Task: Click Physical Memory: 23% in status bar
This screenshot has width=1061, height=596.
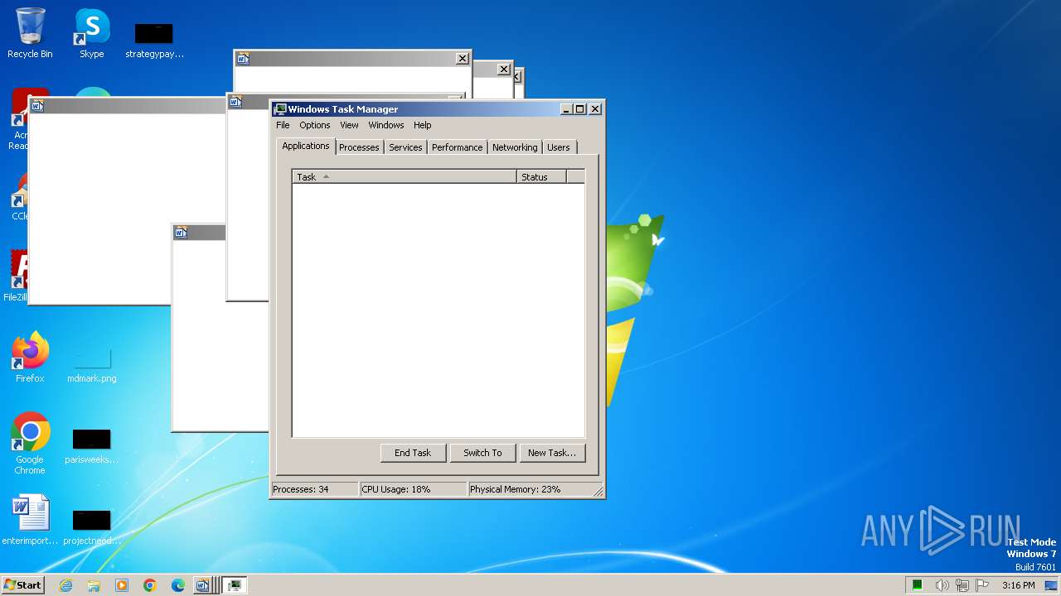Action: 530,489
